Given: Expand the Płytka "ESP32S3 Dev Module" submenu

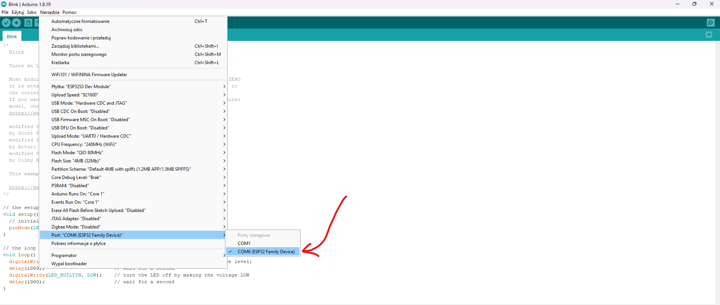Looking at the screenshot, I should point(133,87).
